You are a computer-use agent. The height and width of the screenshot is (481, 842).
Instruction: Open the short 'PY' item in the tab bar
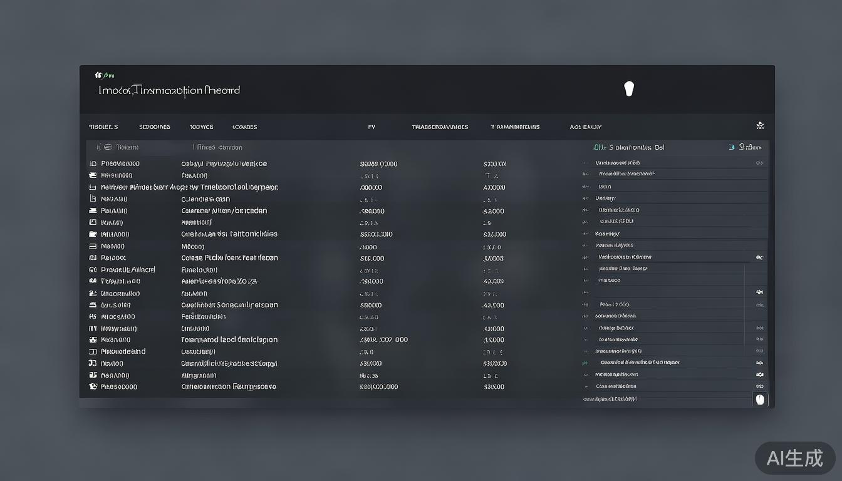click(x=372, y=127)
